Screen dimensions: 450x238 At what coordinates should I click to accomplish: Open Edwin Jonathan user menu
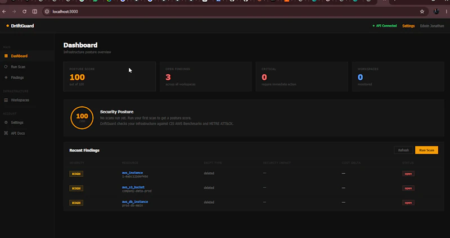(432, 26)
